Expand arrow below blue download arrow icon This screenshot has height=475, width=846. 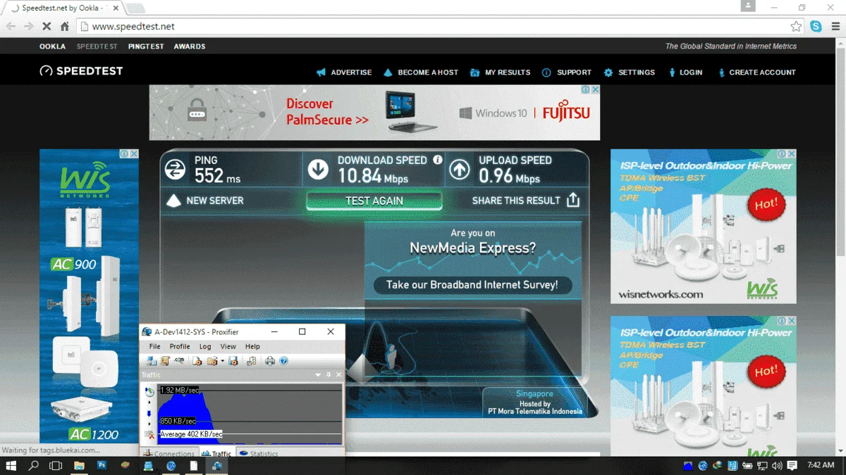149,424
